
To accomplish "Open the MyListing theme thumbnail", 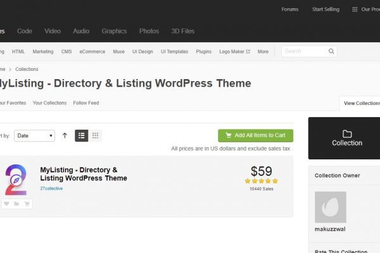I will pos(16,180).
